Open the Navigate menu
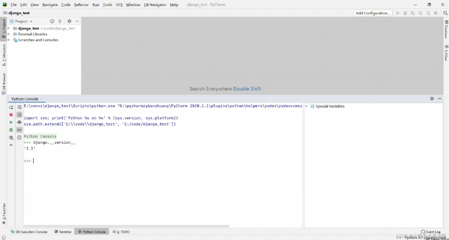Screen dimensions: 449x240 pos(50,5)
